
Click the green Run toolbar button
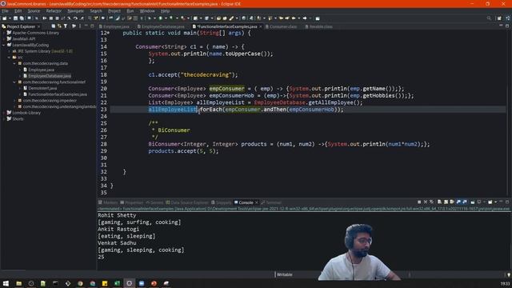coord(160,18)
